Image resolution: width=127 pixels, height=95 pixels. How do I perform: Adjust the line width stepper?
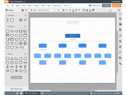107,10
